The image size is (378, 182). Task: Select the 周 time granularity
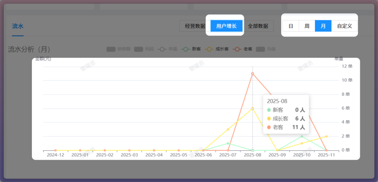point(307,26)
